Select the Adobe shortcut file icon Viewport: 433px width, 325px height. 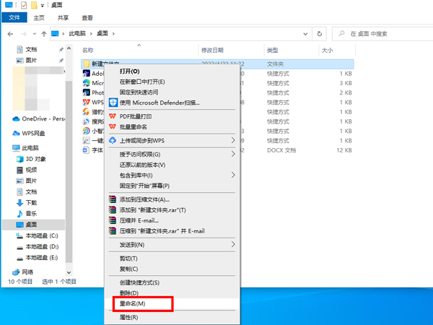[x=86, y=74]
